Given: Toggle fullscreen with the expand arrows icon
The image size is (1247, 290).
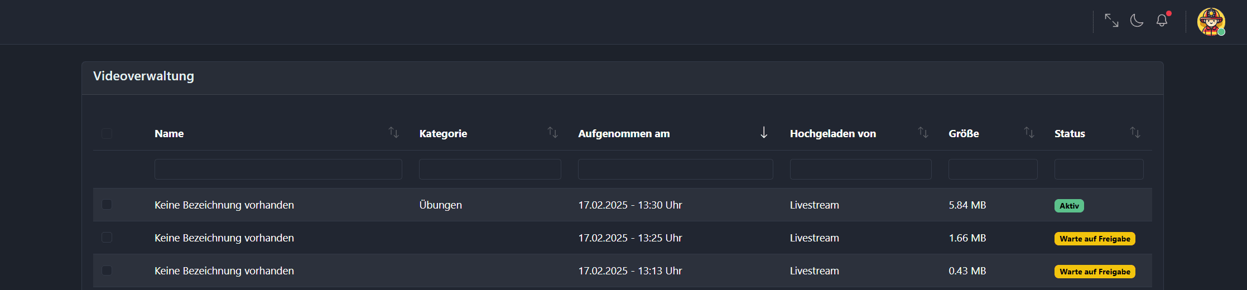Looking at the screenshot, I should pos(1111,21).
